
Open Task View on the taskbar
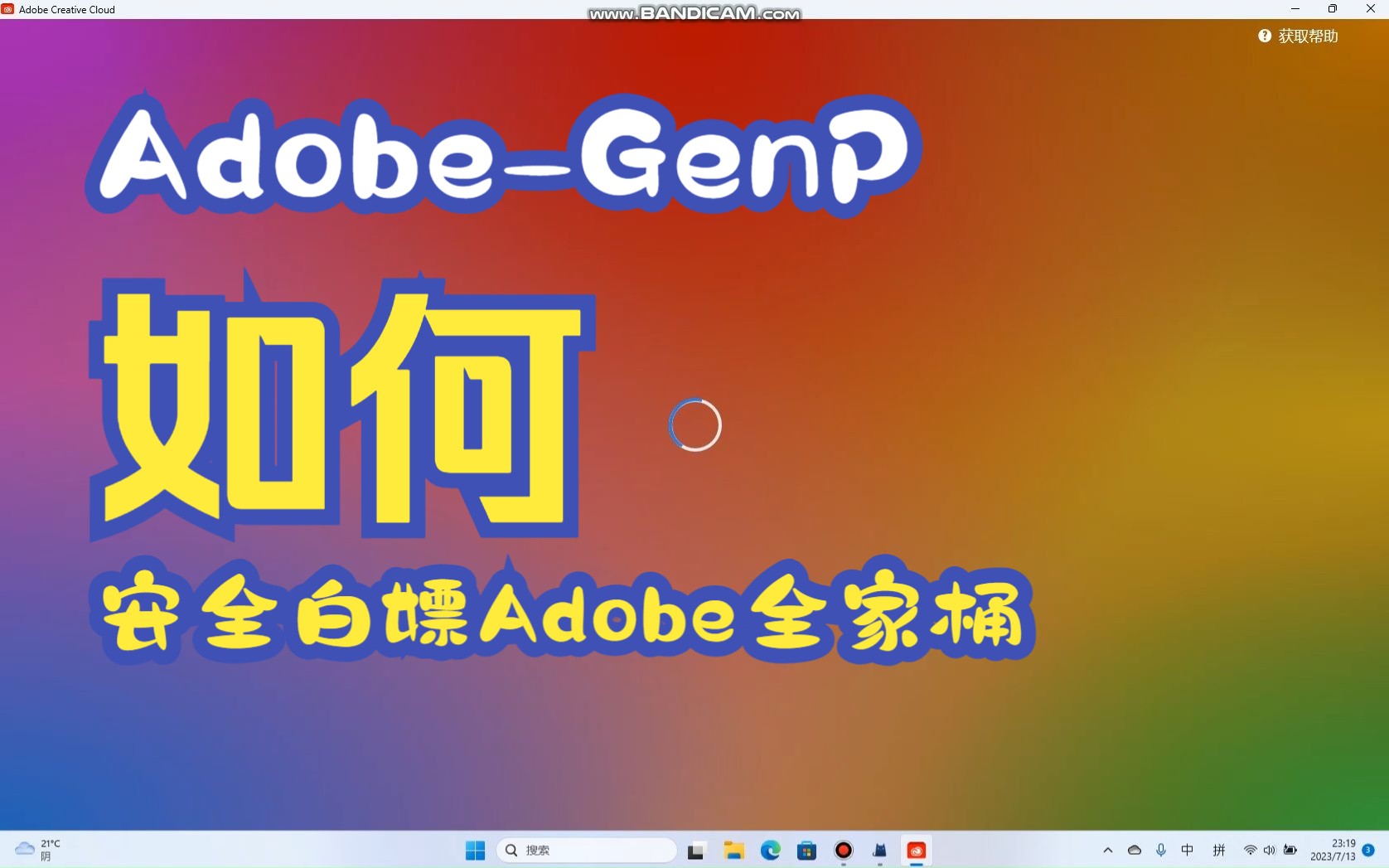[x=696, y=851]
